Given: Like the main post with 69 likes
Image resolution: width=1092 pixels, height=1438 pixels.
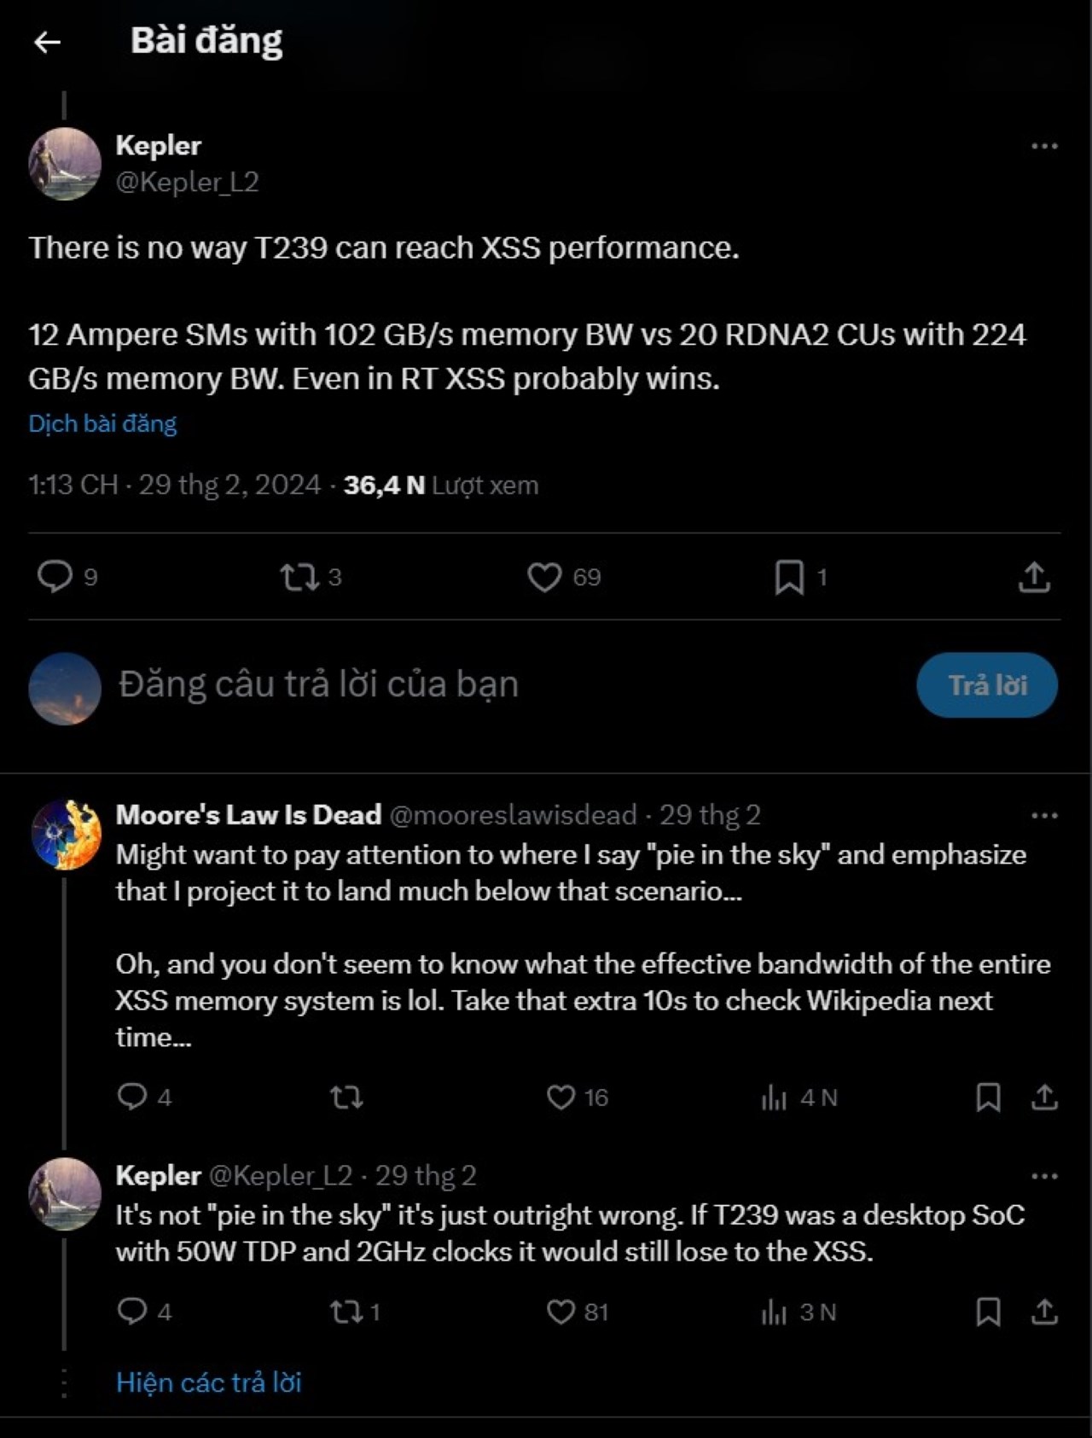Looking at the screenshot, I should click(544, 578).
